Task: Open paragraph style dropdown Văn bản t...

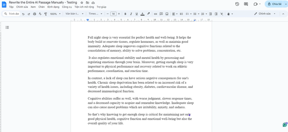Action: pyautogui.click(x=74, y=14)
